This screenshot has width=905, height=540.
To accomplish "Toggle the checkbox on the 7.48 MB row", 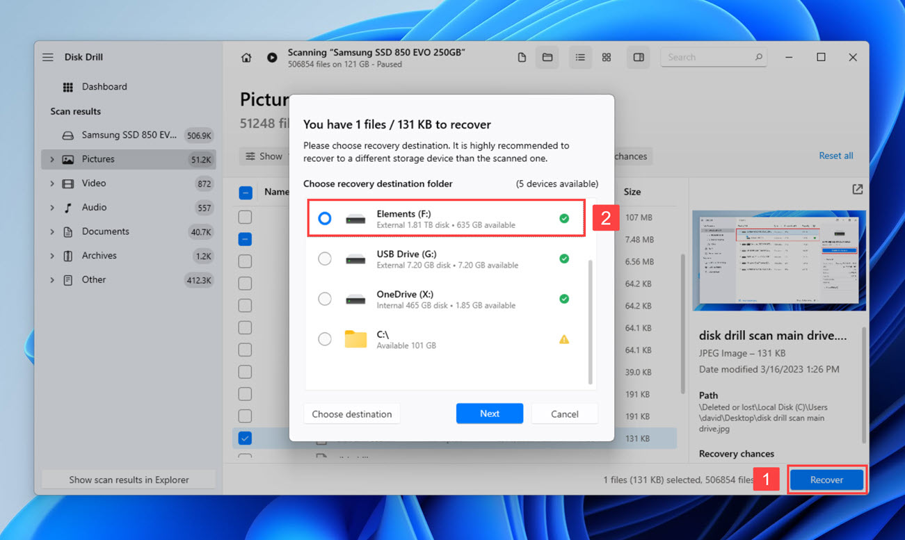I will [x=245, y=239].
